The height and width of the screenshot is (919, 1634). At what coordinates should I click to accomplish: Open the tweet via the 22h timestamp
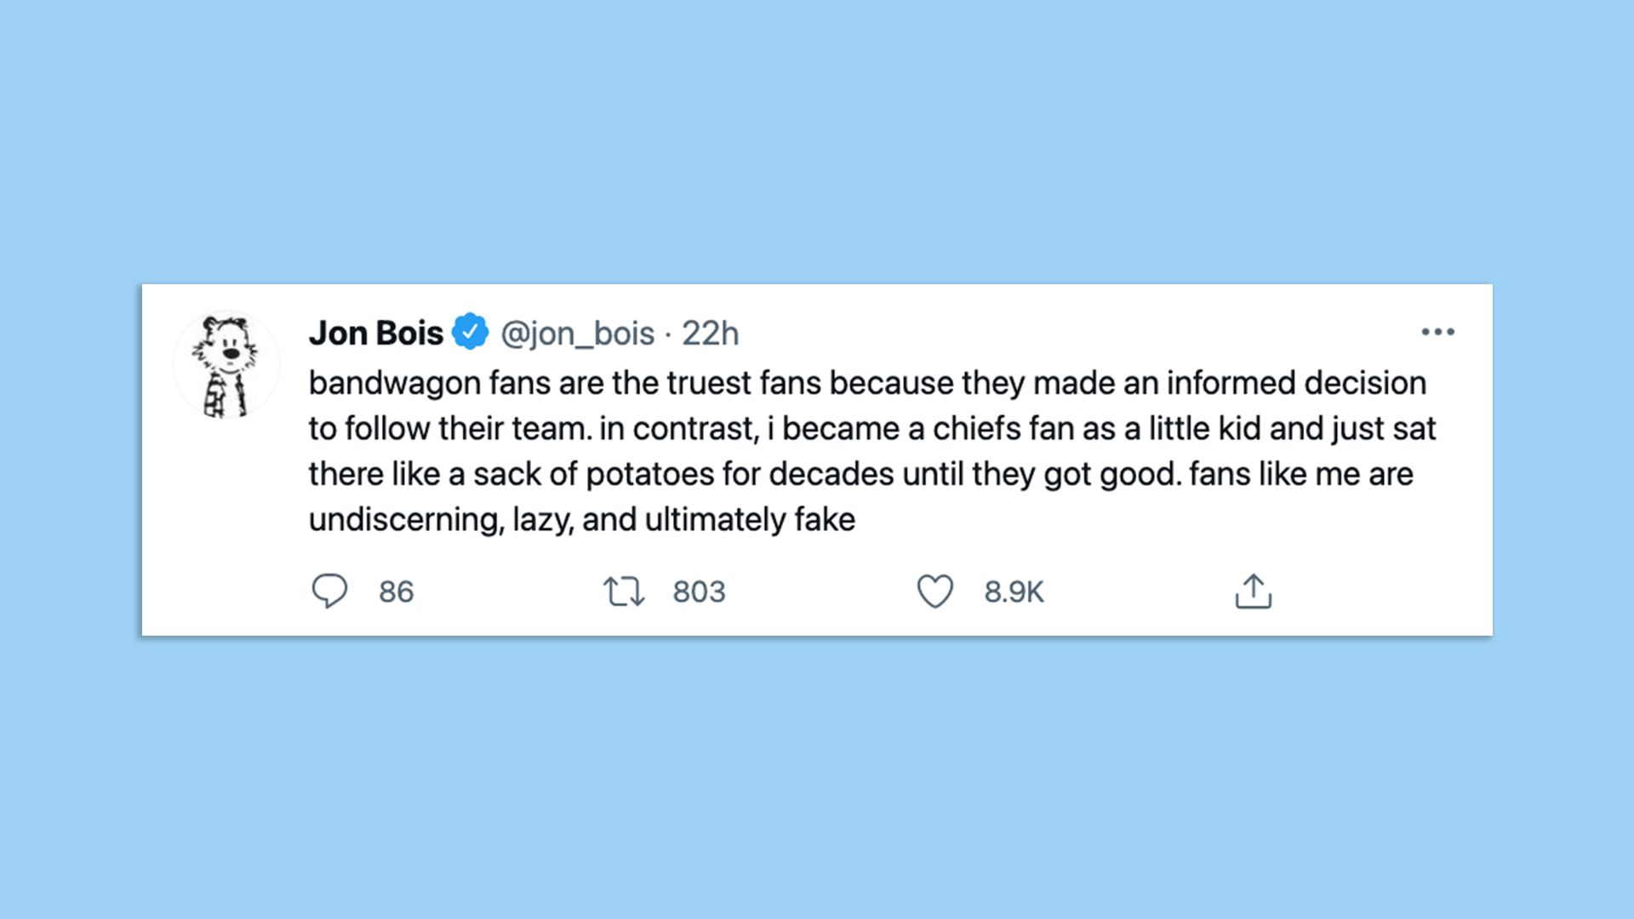tap(713, 334)
